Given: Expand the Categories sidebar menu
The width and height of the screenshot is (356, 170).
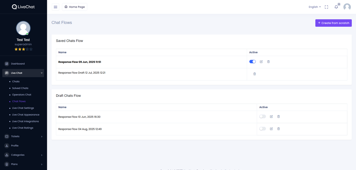Looking at the screenshot, I should click(23, 155).
